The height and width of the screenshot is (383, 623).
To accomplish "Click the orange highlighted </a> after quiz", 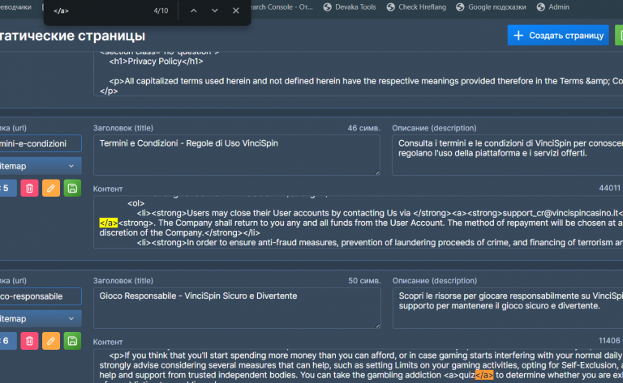I will 484,375.
